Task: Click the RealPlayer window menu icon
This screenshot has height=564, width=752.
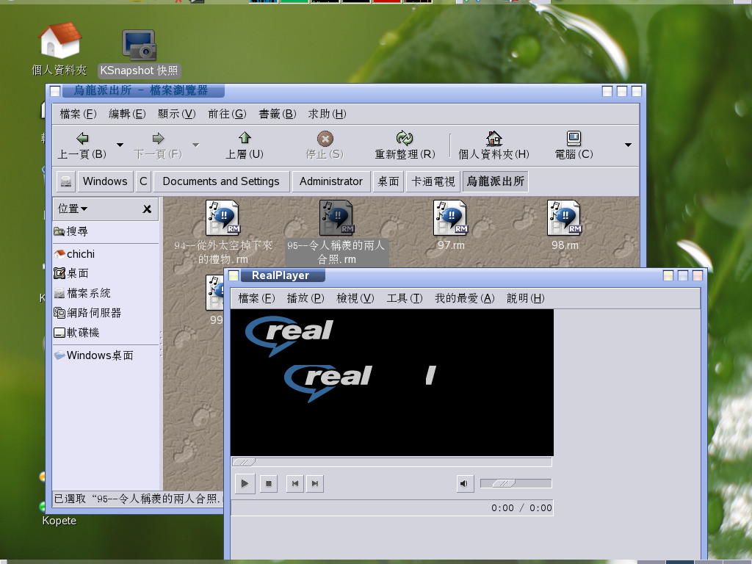Action: [x=234, y=276]
